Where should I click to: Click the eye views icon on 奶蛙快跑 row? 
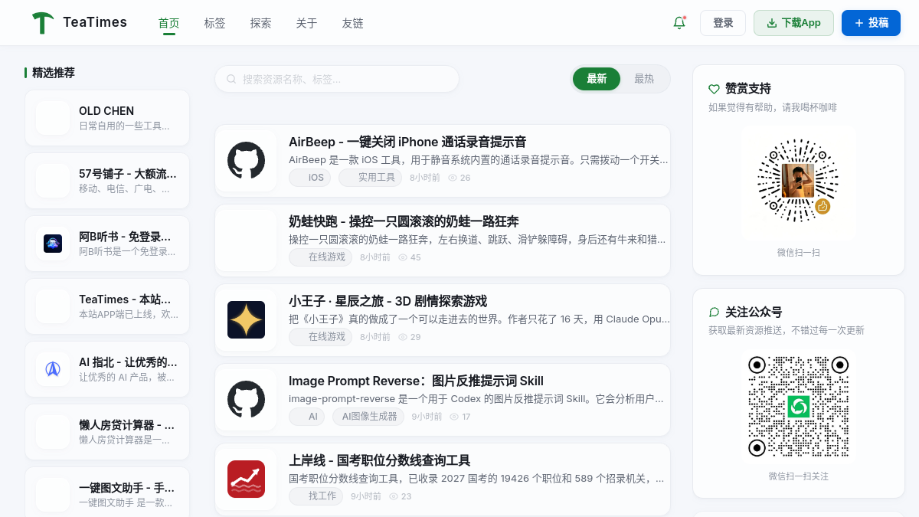pyautogui.click(x=403, y=257)
